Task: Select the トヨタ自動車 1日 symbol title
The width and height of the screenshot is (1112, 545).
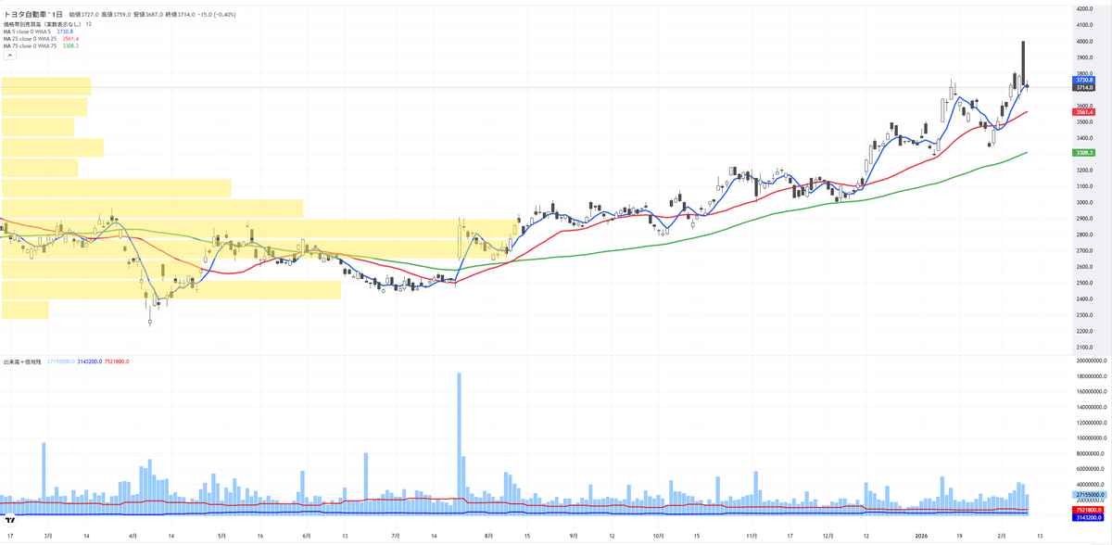Action: [x=34, y=15]
